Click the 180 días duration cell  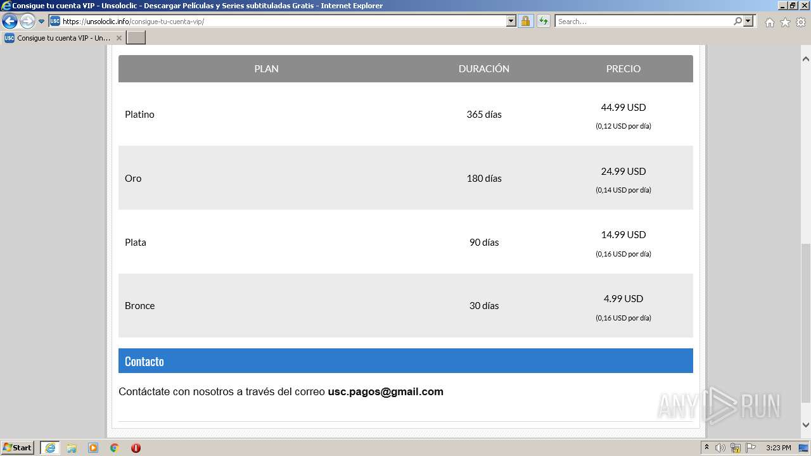[x=484, y=179]
